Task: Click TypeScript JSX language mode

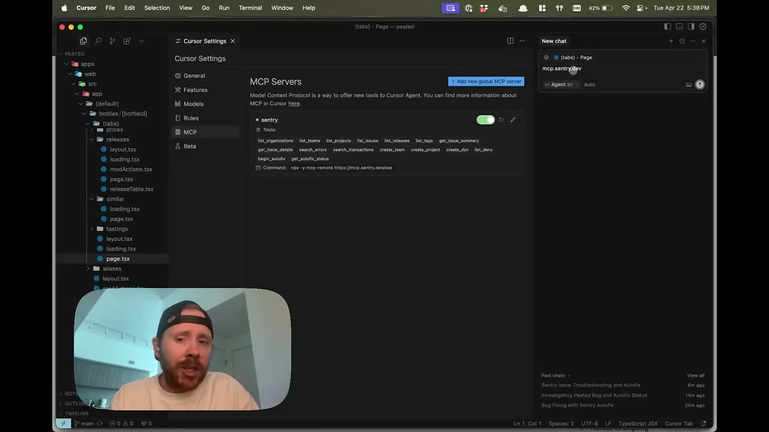Action: [638, 424]
